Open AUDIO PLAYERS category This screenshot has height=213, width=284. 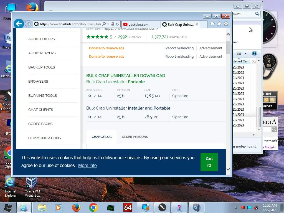tap(42, 53)
